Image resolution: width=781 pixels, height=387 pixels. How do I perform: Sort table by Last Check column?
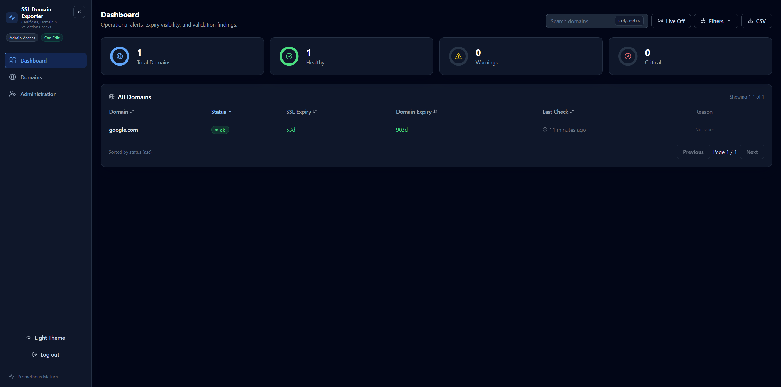[558, 112]
